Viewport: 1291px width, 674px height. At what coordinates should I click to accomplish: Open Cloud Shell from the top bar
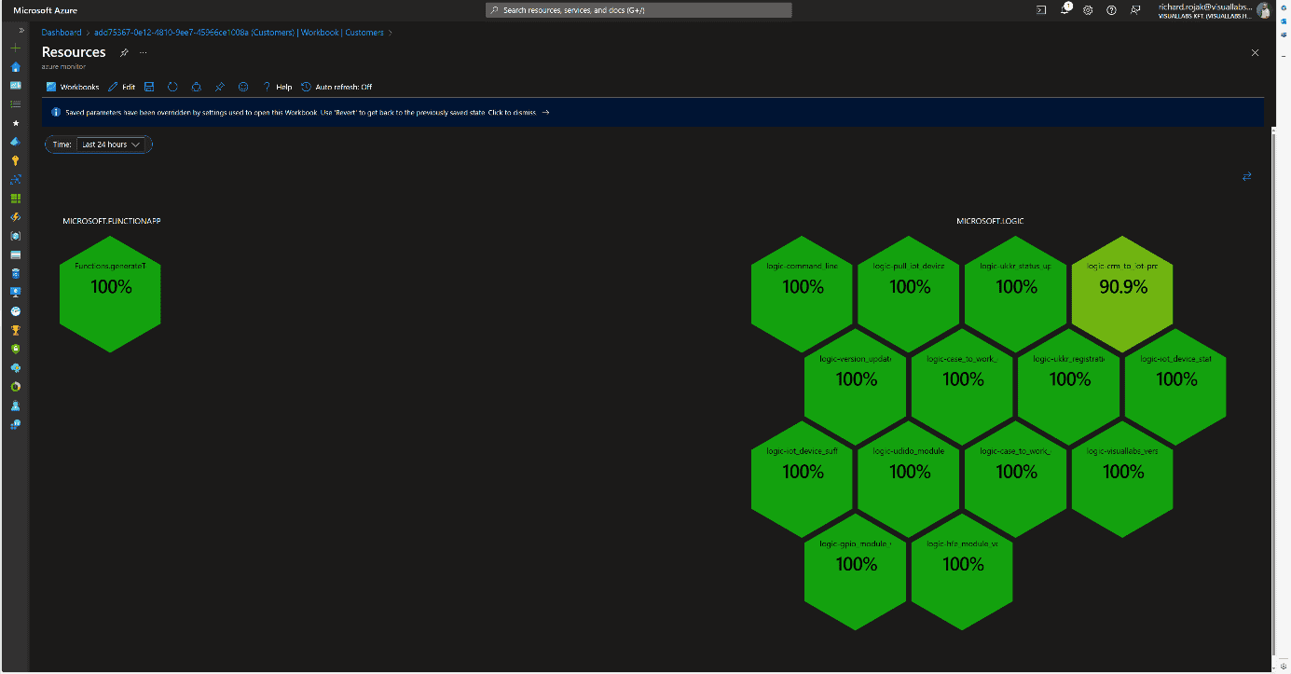tap(1041, 10)
